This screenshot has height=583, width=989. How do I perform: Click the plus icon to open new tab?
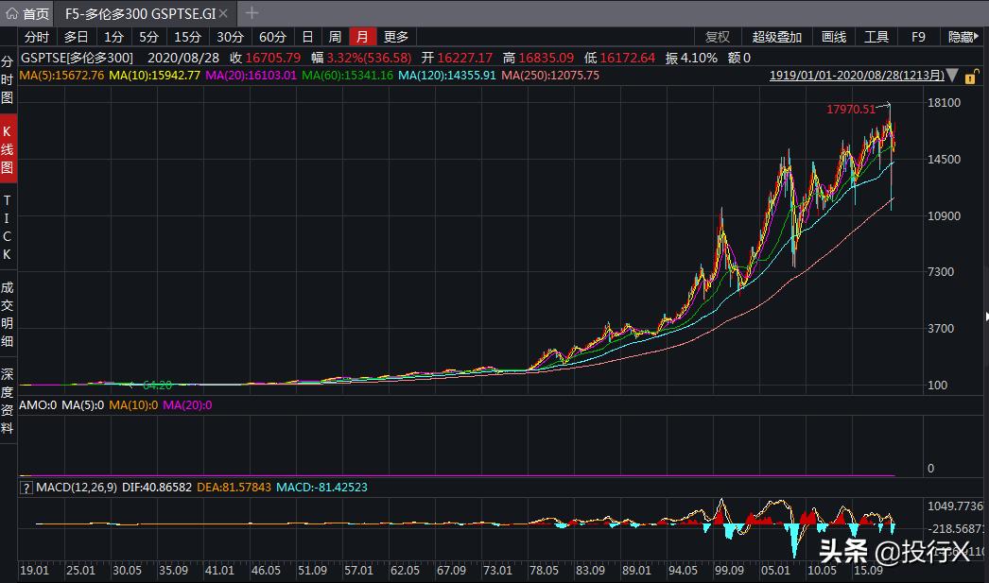coord(249,14)
